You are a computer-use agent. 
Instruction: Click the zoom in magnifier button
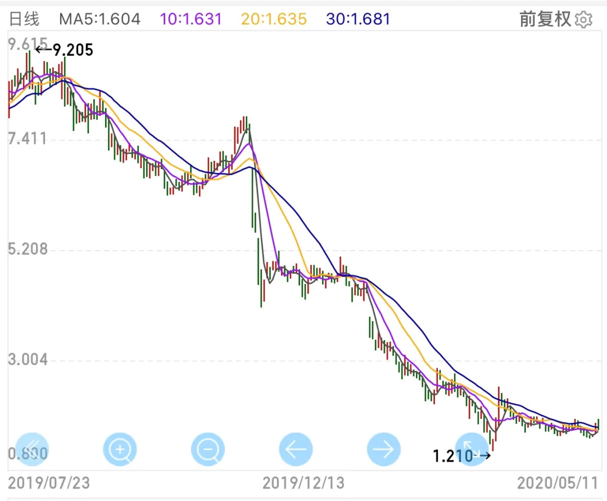click(x=120, y=449)
